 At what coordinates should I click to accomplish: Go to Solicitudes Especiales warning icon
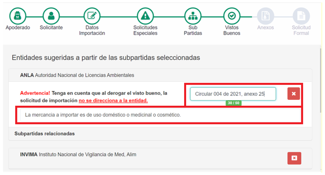(145, 16)
